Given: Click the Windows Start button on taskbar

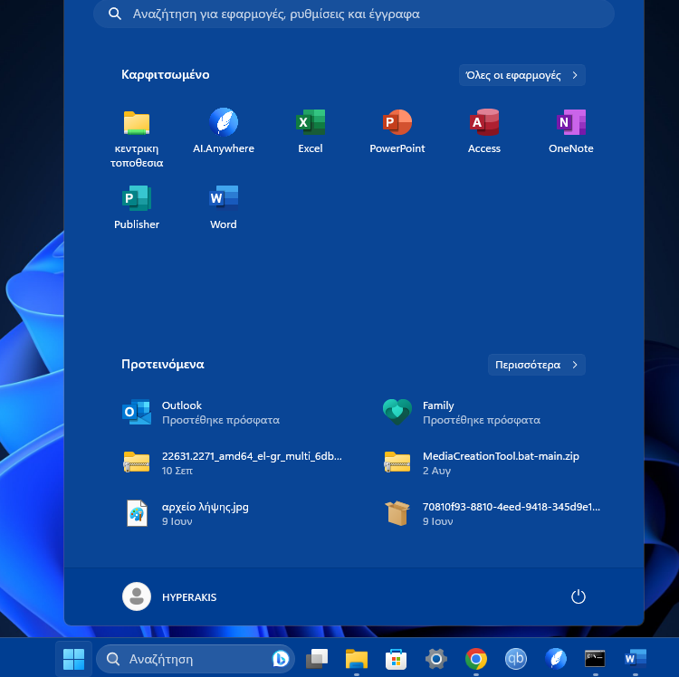Looking at the screenshot, I should [73, 659].
